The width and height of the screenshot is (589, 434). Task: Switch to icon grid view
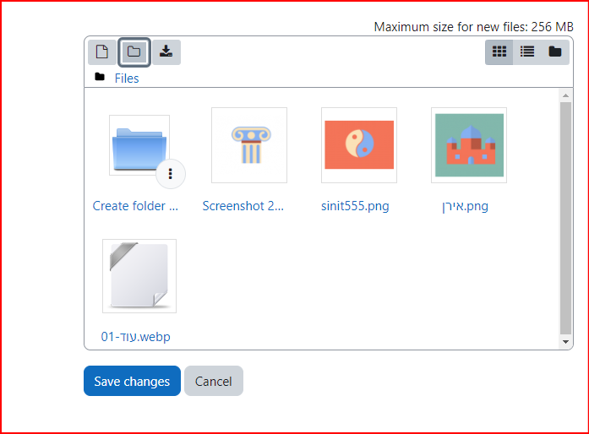[x=499, y=52]
